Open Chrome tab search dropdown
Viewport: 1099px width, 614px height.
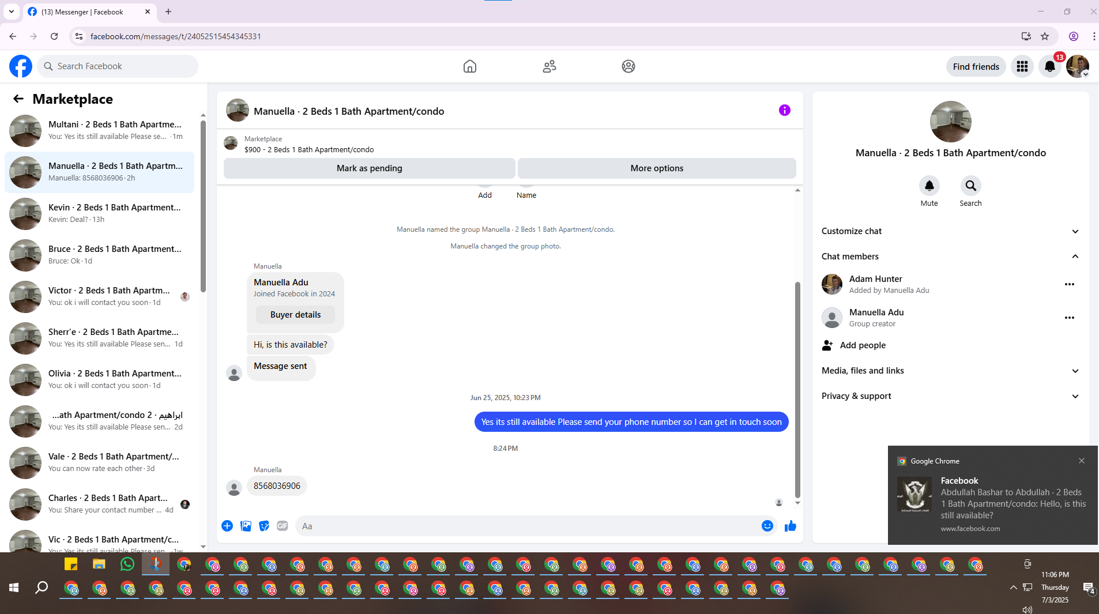[11, 12]
